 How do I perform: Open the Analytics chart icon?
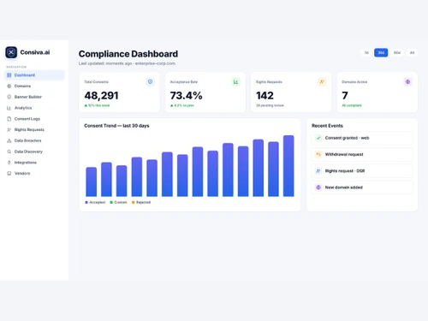pos(9,108)
